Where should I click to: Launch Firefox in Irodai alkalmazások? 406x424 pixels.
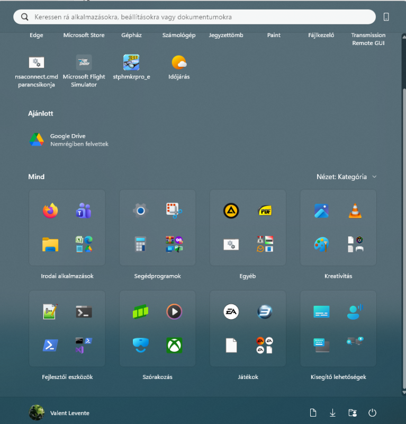point(50,210)
